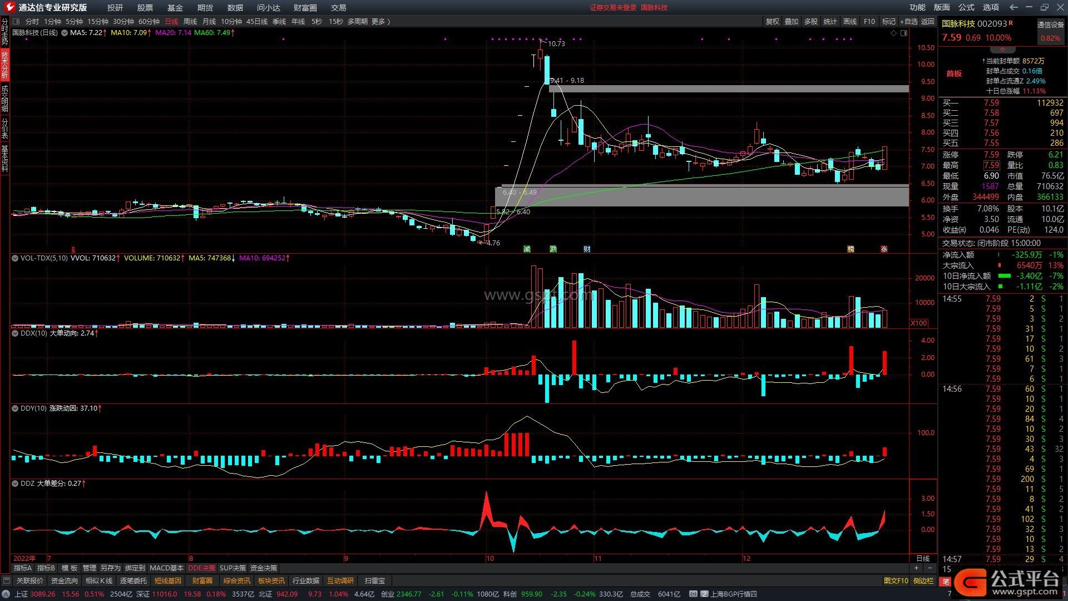The width and height of the screenshot is (1068, 601).
Task: Click the red 笔 icon at the bottom right
Action: point(946,582)
